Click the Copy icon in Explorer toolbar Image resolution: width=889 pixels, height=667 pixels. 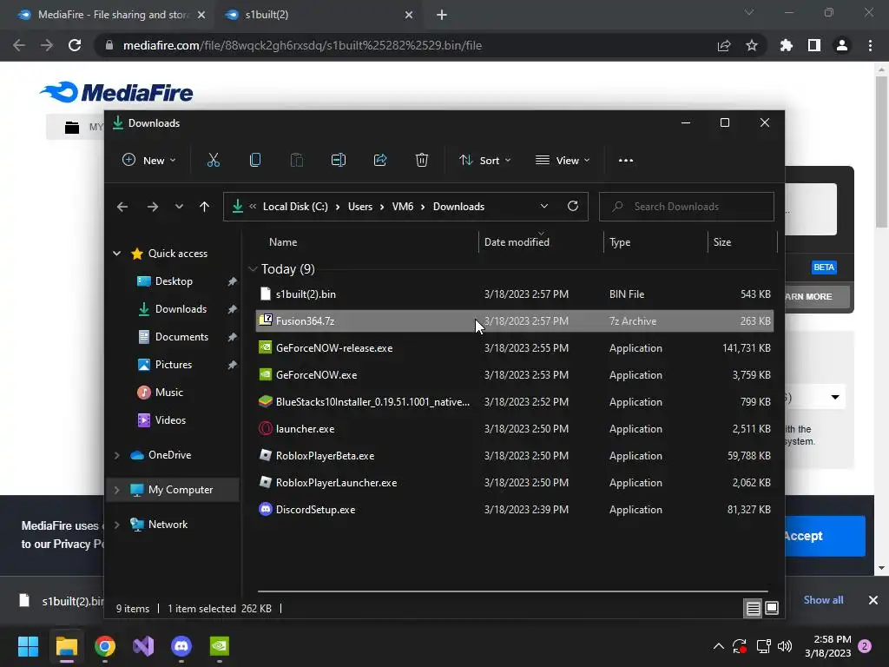tap(255, 161)
